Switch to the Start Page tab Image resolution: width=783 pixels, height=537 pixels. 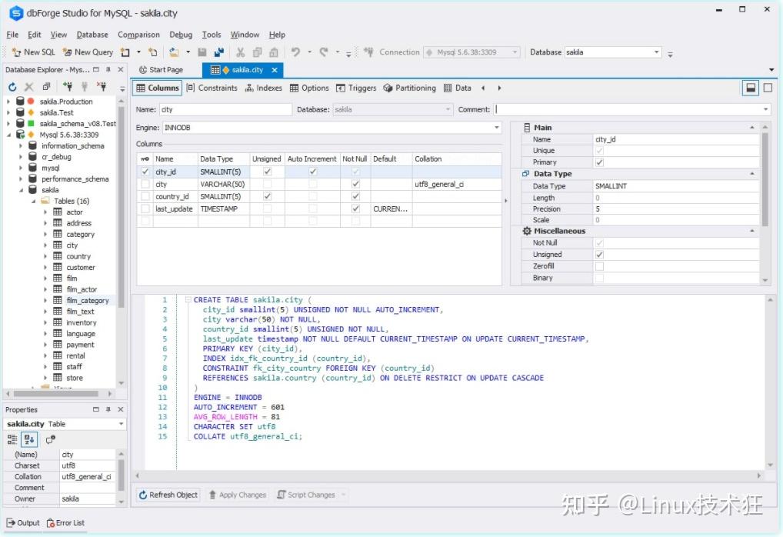tap(162, 70)
